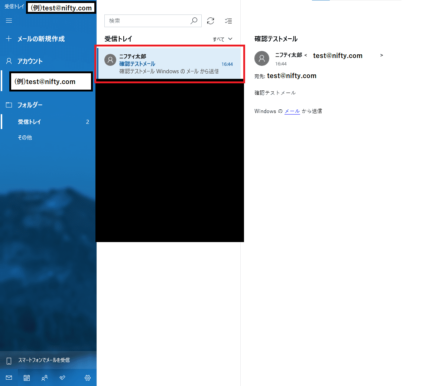Expand the すべて filter dropdown
This screenshot has height=386, width=423.
tap(222, 39)
